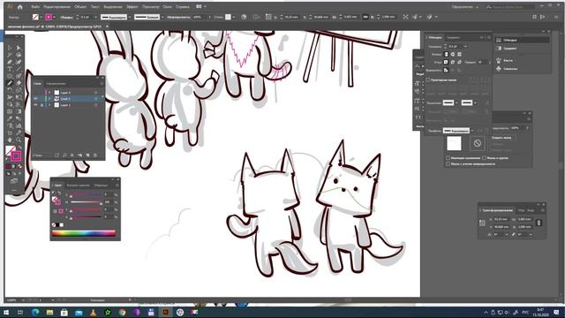Image resolution: width=565 pixels, height=318 pixels.
Task: Open the Редактирование menu
Action: coord(56,6)
